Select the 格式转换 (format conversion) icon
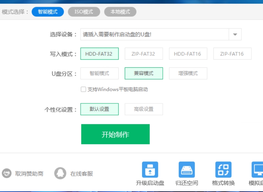This screenshot has height=192, width=263. (x=224, y=170)
